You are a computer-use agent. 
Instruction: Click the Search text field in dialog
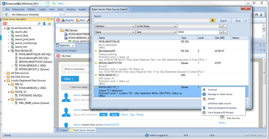pos(152,21)
